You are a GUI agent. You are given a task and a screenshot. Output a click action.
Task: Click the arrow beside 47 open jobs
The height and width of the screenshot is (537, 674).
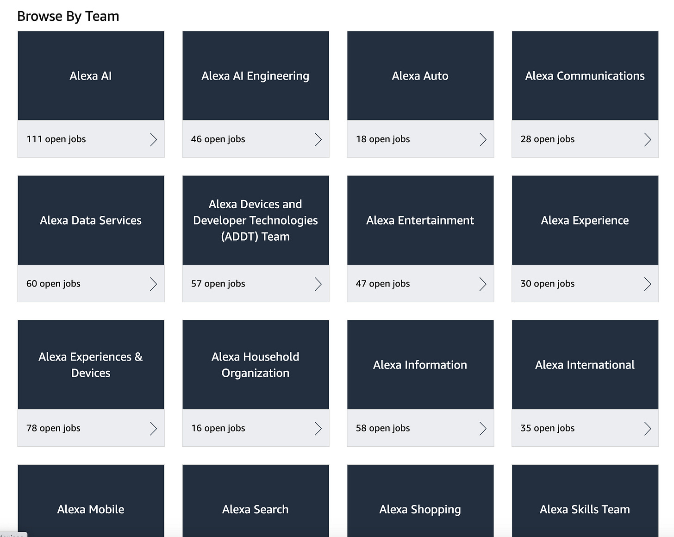click(x=483, y=284)
